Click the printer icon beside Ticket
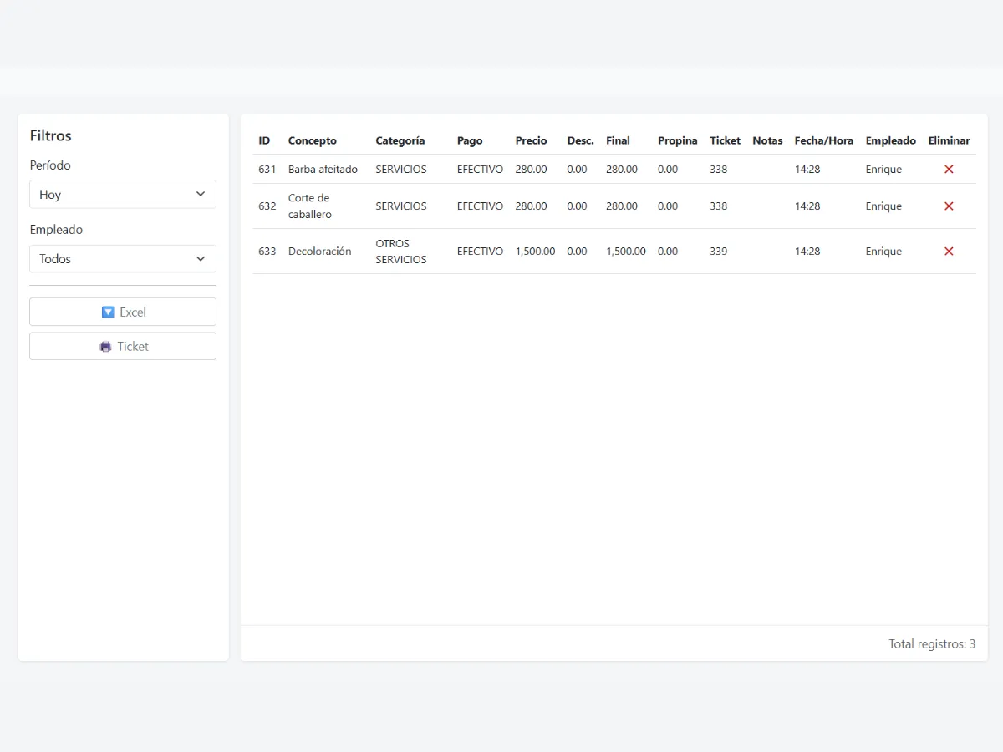Image resolution: width=1003 pixels, height=752 pixels. click(105, 347)
